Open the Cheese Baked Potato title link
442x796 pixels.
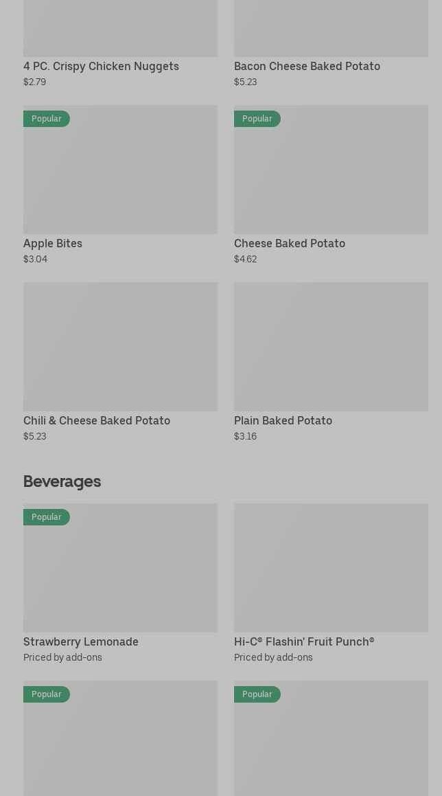pos(290,244)
